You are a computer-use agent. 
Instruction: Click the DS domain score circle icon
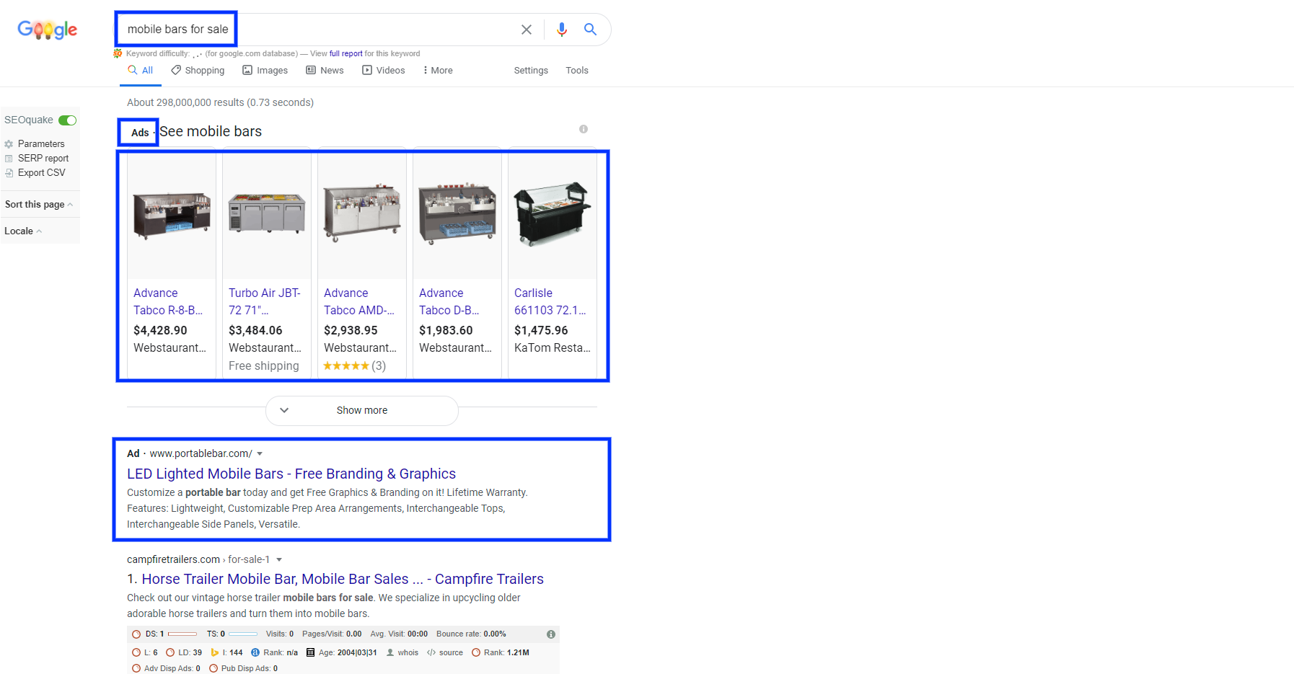136,634
